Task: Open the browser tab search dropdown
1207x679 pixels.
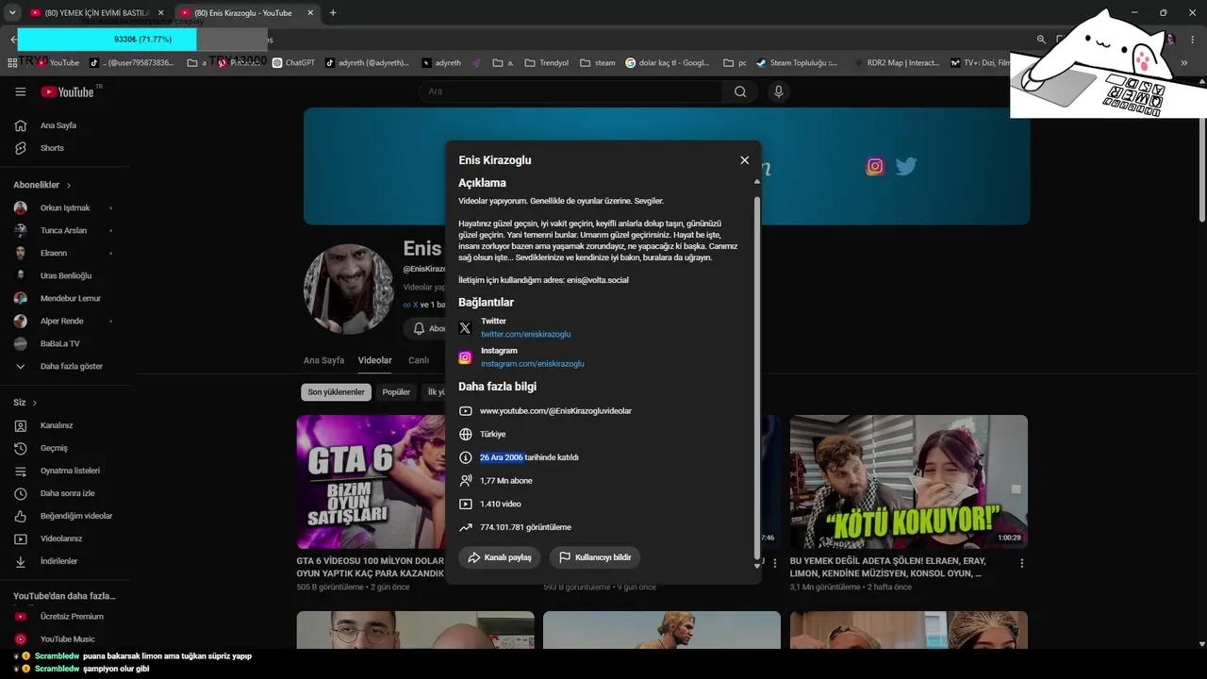Action: coord(12,13)
